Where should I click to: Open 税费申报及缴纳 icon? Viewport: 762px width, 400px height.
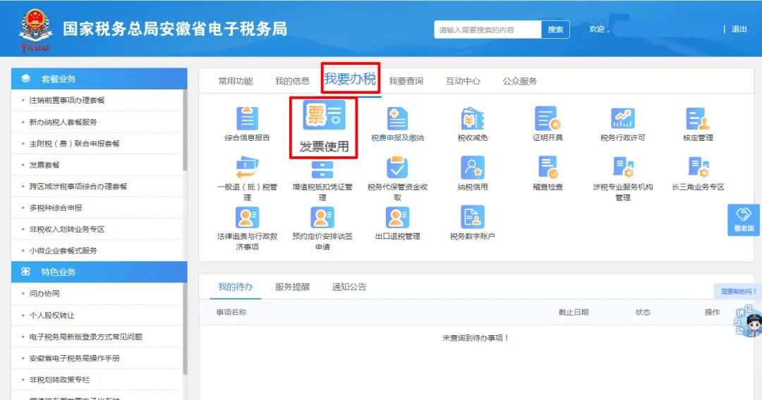[397, 119]
